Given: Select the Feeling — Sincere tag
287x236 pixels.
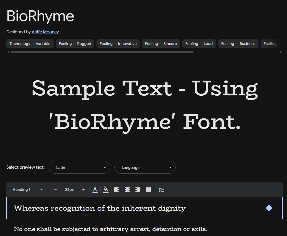Looking at the screenshot, I should pos(161,44).
